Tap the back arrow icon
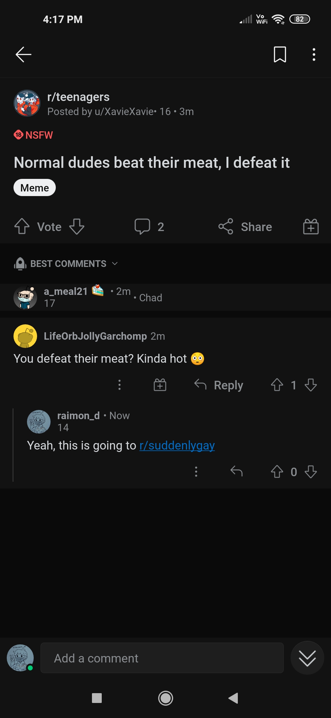The width and height of the screenshot is (331, 718). point(24,55)
